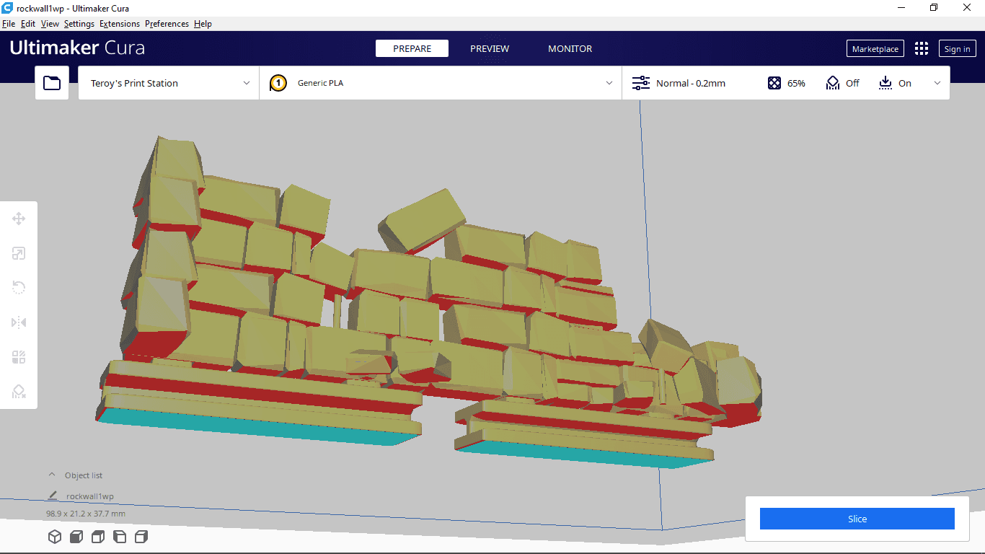Click the Ultimaker Cura logo text
Image resolution: width=985 pixels, height=554 pixels.
click(x=77, y=48)
